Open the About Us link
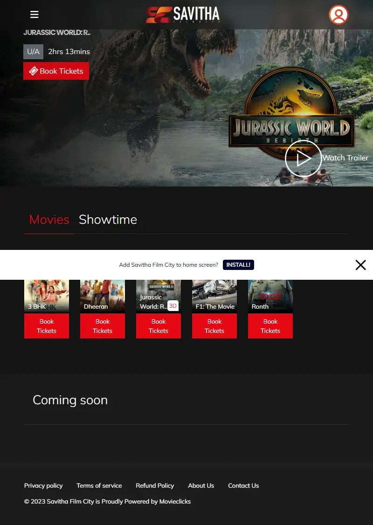 [201, 486]
